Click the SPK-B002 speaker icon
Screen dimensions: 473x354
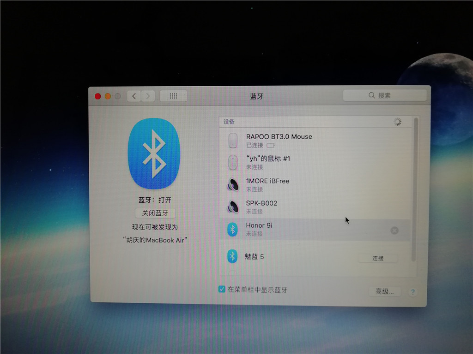click(233, 206)
